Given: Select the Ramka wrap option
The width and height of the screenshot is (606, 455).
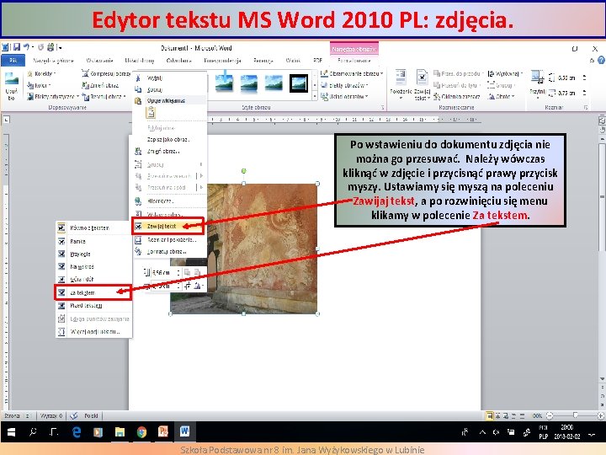Looking at the screenshot, I should click(x=93, y=242).
